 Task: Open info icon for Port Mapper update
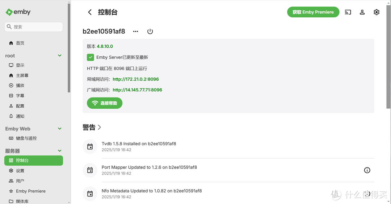coord(367,170)
